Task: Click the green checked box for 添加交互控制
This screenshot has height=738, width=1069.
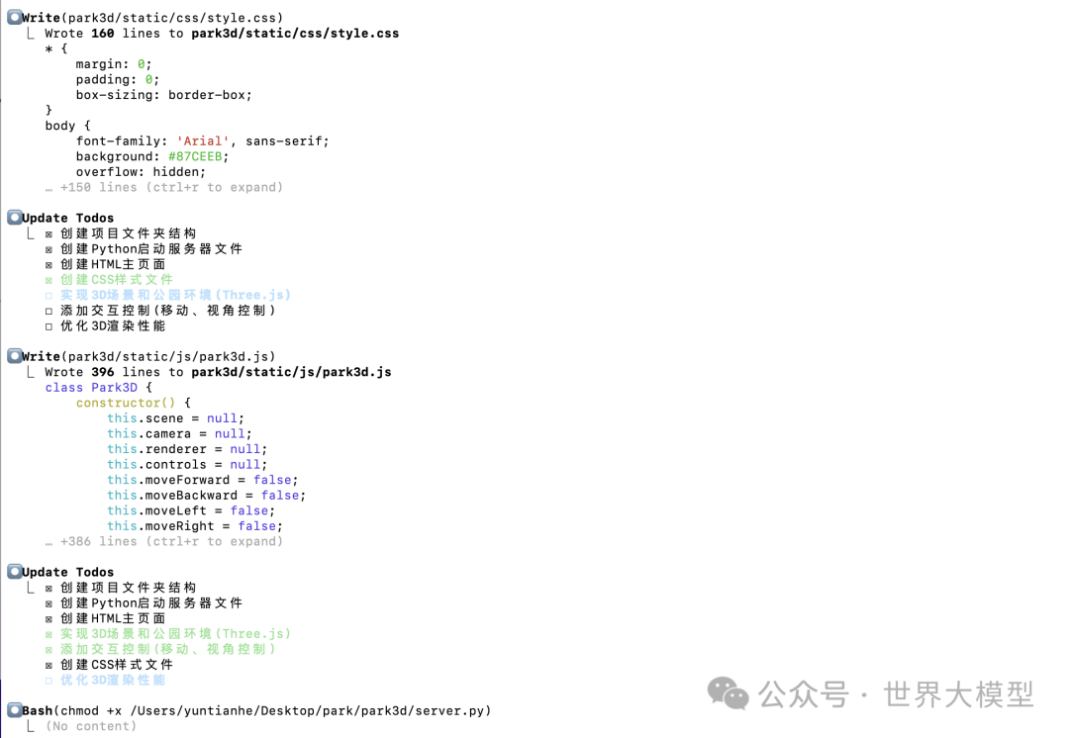Action: 49,650
